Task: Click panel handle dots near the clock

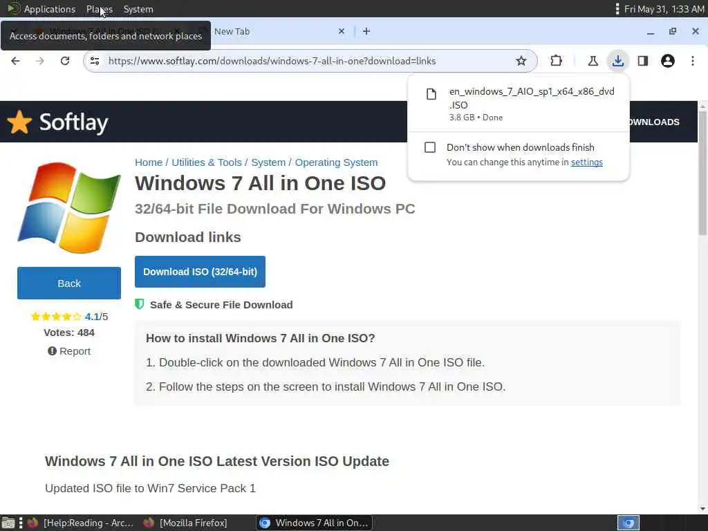Action: click(617, 9)
